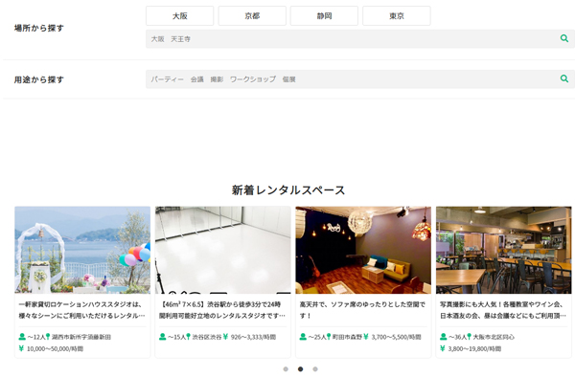Screen dimensions: 575x378
Task: Click the search icon in purpose field
Action: point(564,78)
